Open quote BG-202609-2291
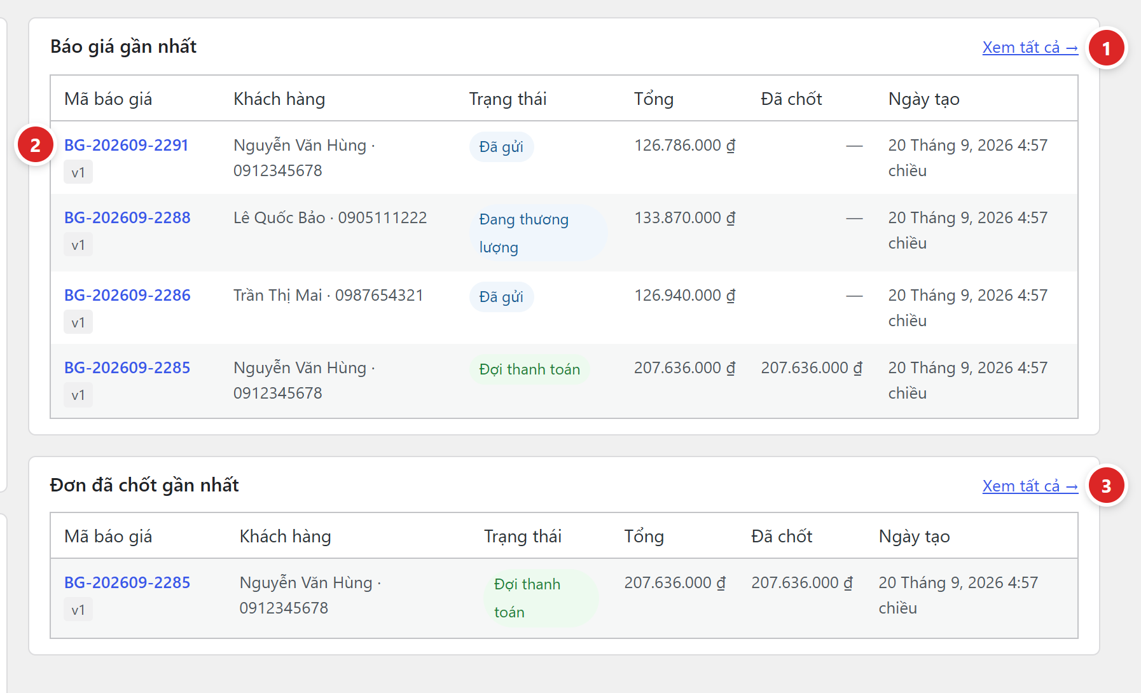1141x693 pixels. 126,145
